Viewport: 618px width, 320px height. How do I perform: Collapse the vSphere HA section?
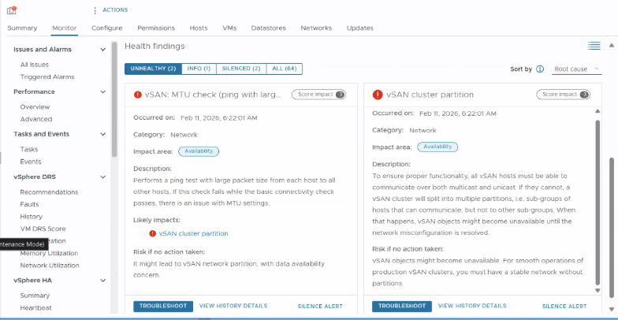point(102,281)
